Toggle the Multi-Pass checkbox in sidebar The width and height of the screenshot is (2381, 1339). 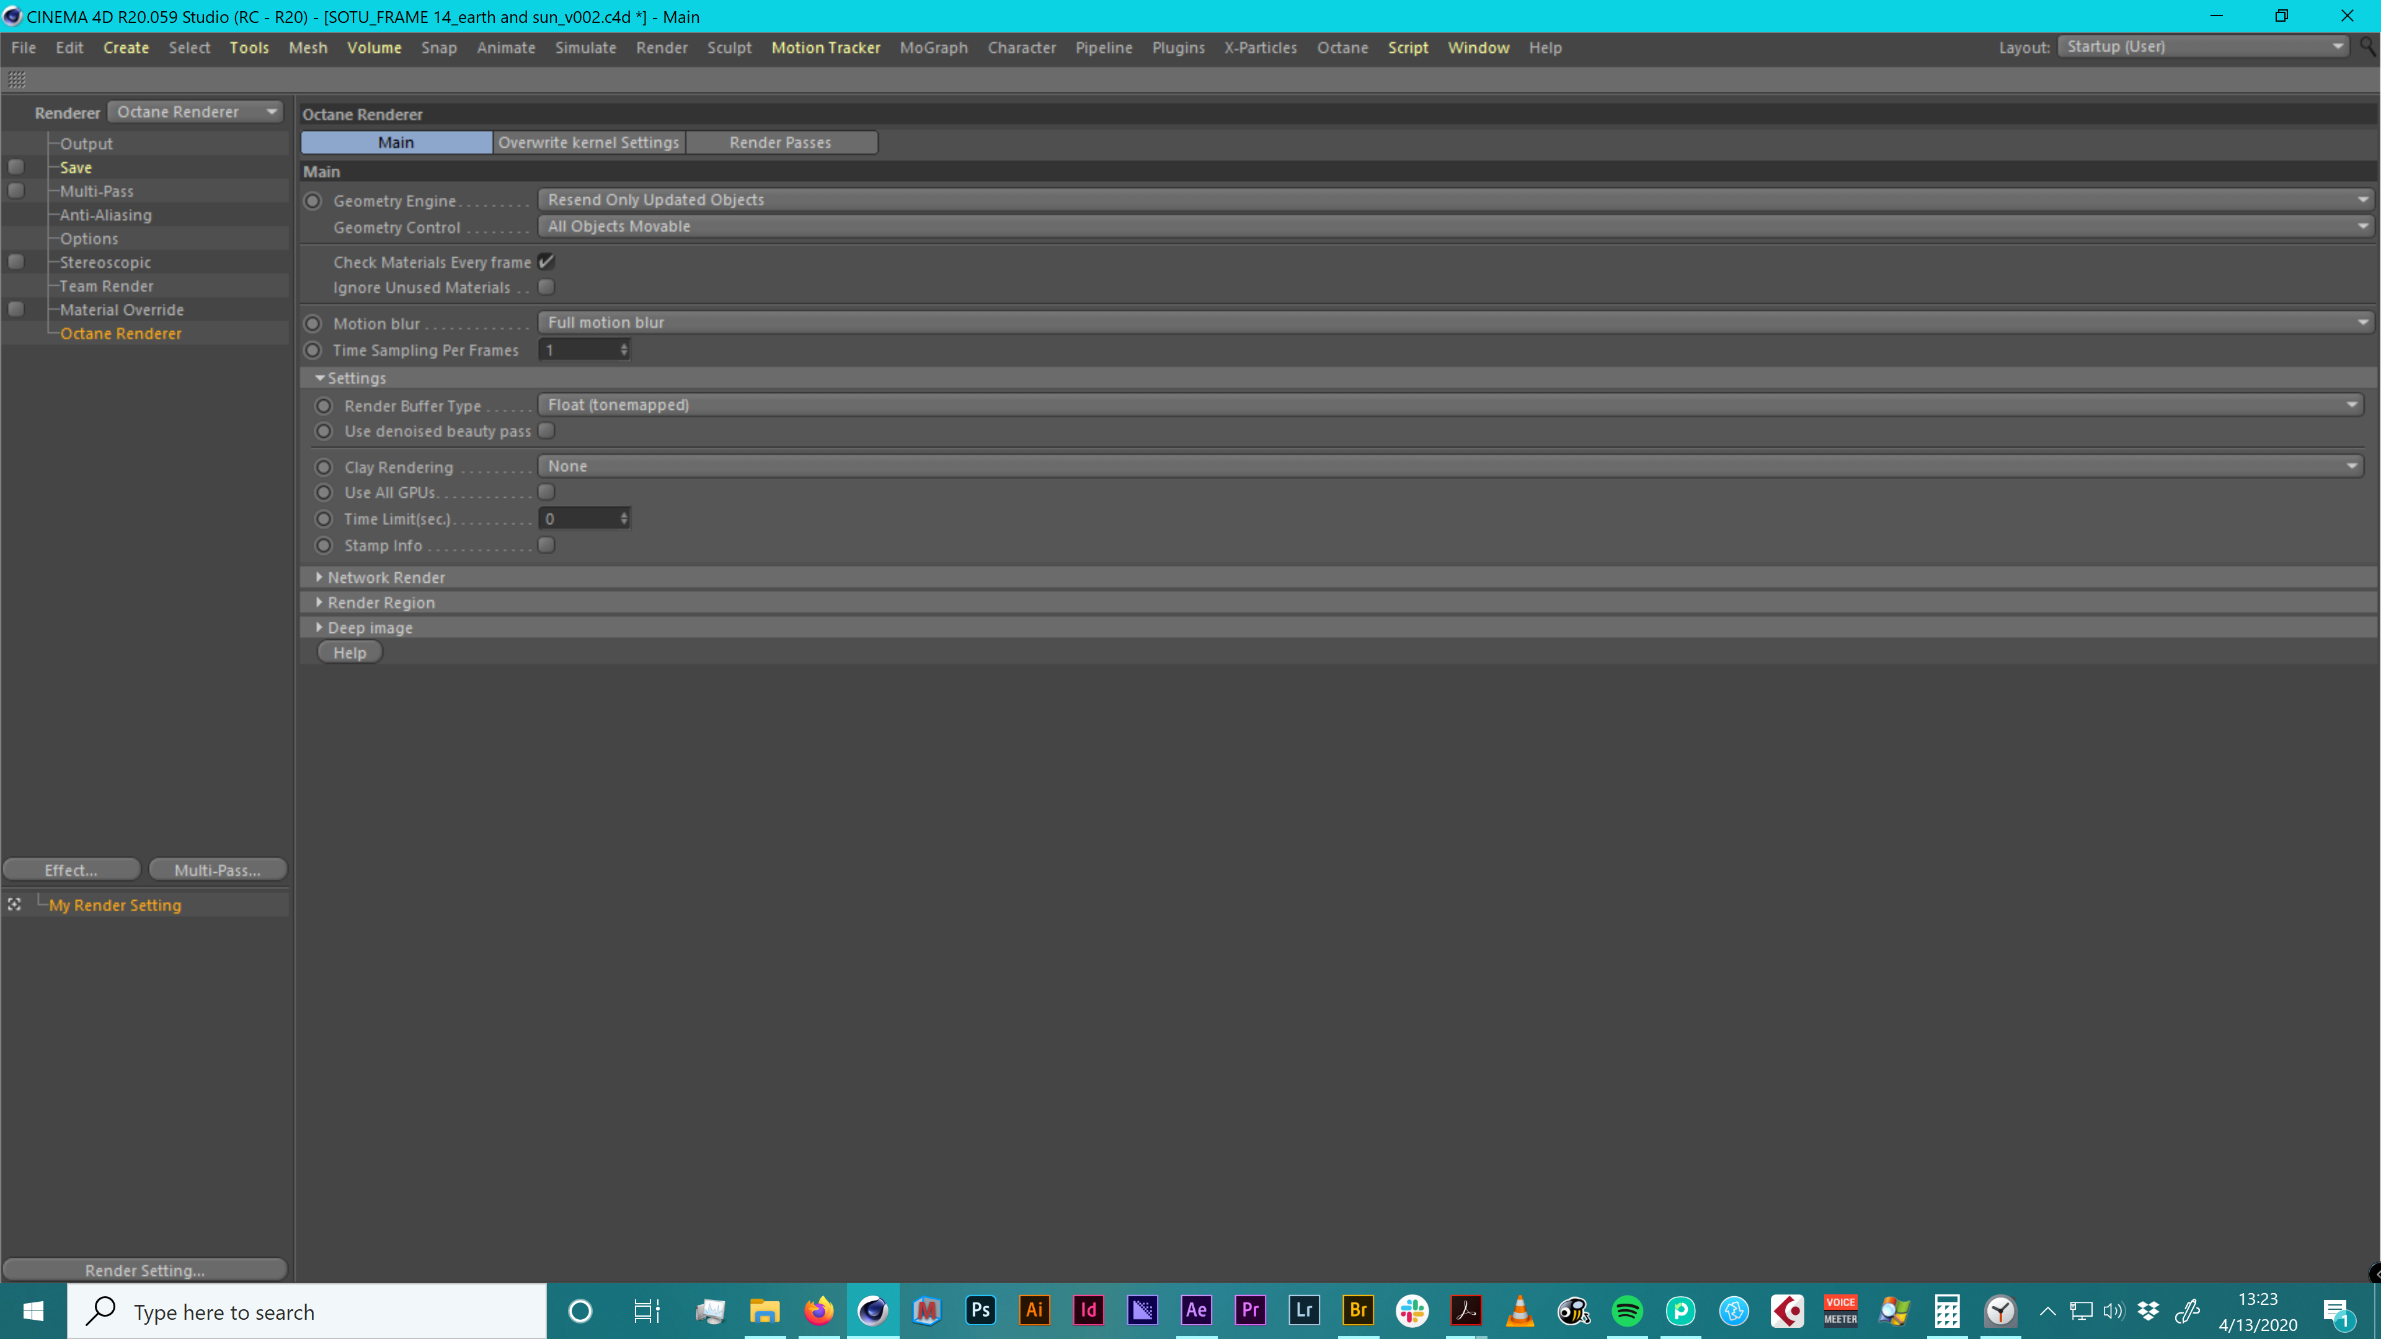pyautogui.click(x=16, y=192)
